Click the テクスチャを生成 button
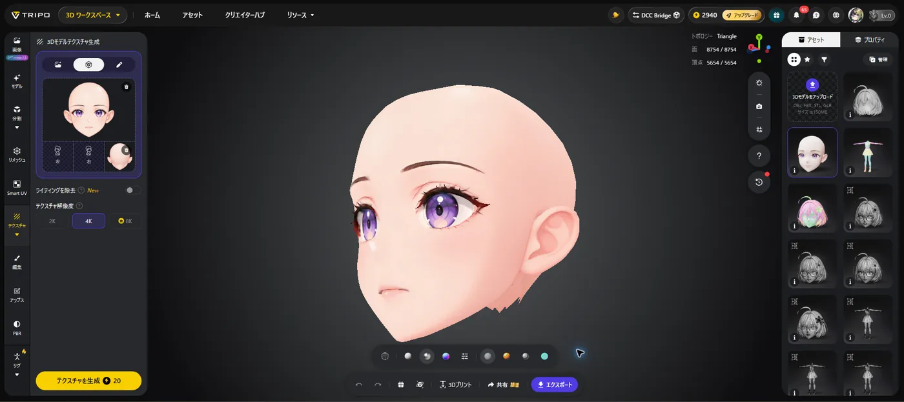Viewport: 904px width, 402px height. (88, 381)
